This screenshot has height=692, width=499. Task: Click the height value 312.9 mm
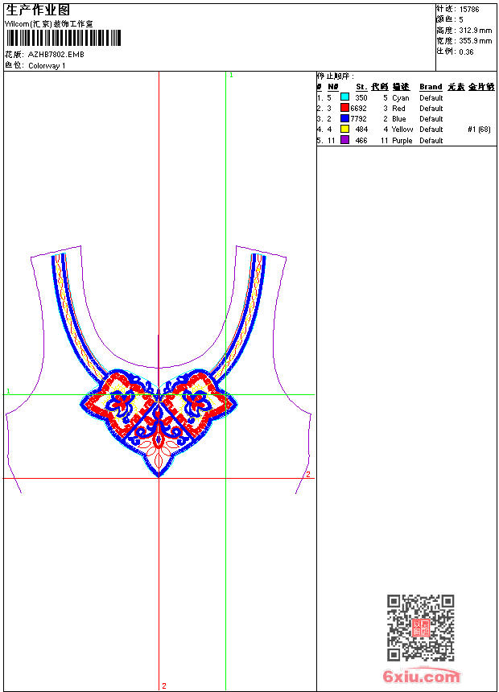pos(475,30)
